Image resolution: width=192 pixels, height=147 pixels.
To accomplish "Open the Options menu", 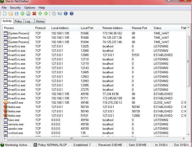I will (30, 8).
